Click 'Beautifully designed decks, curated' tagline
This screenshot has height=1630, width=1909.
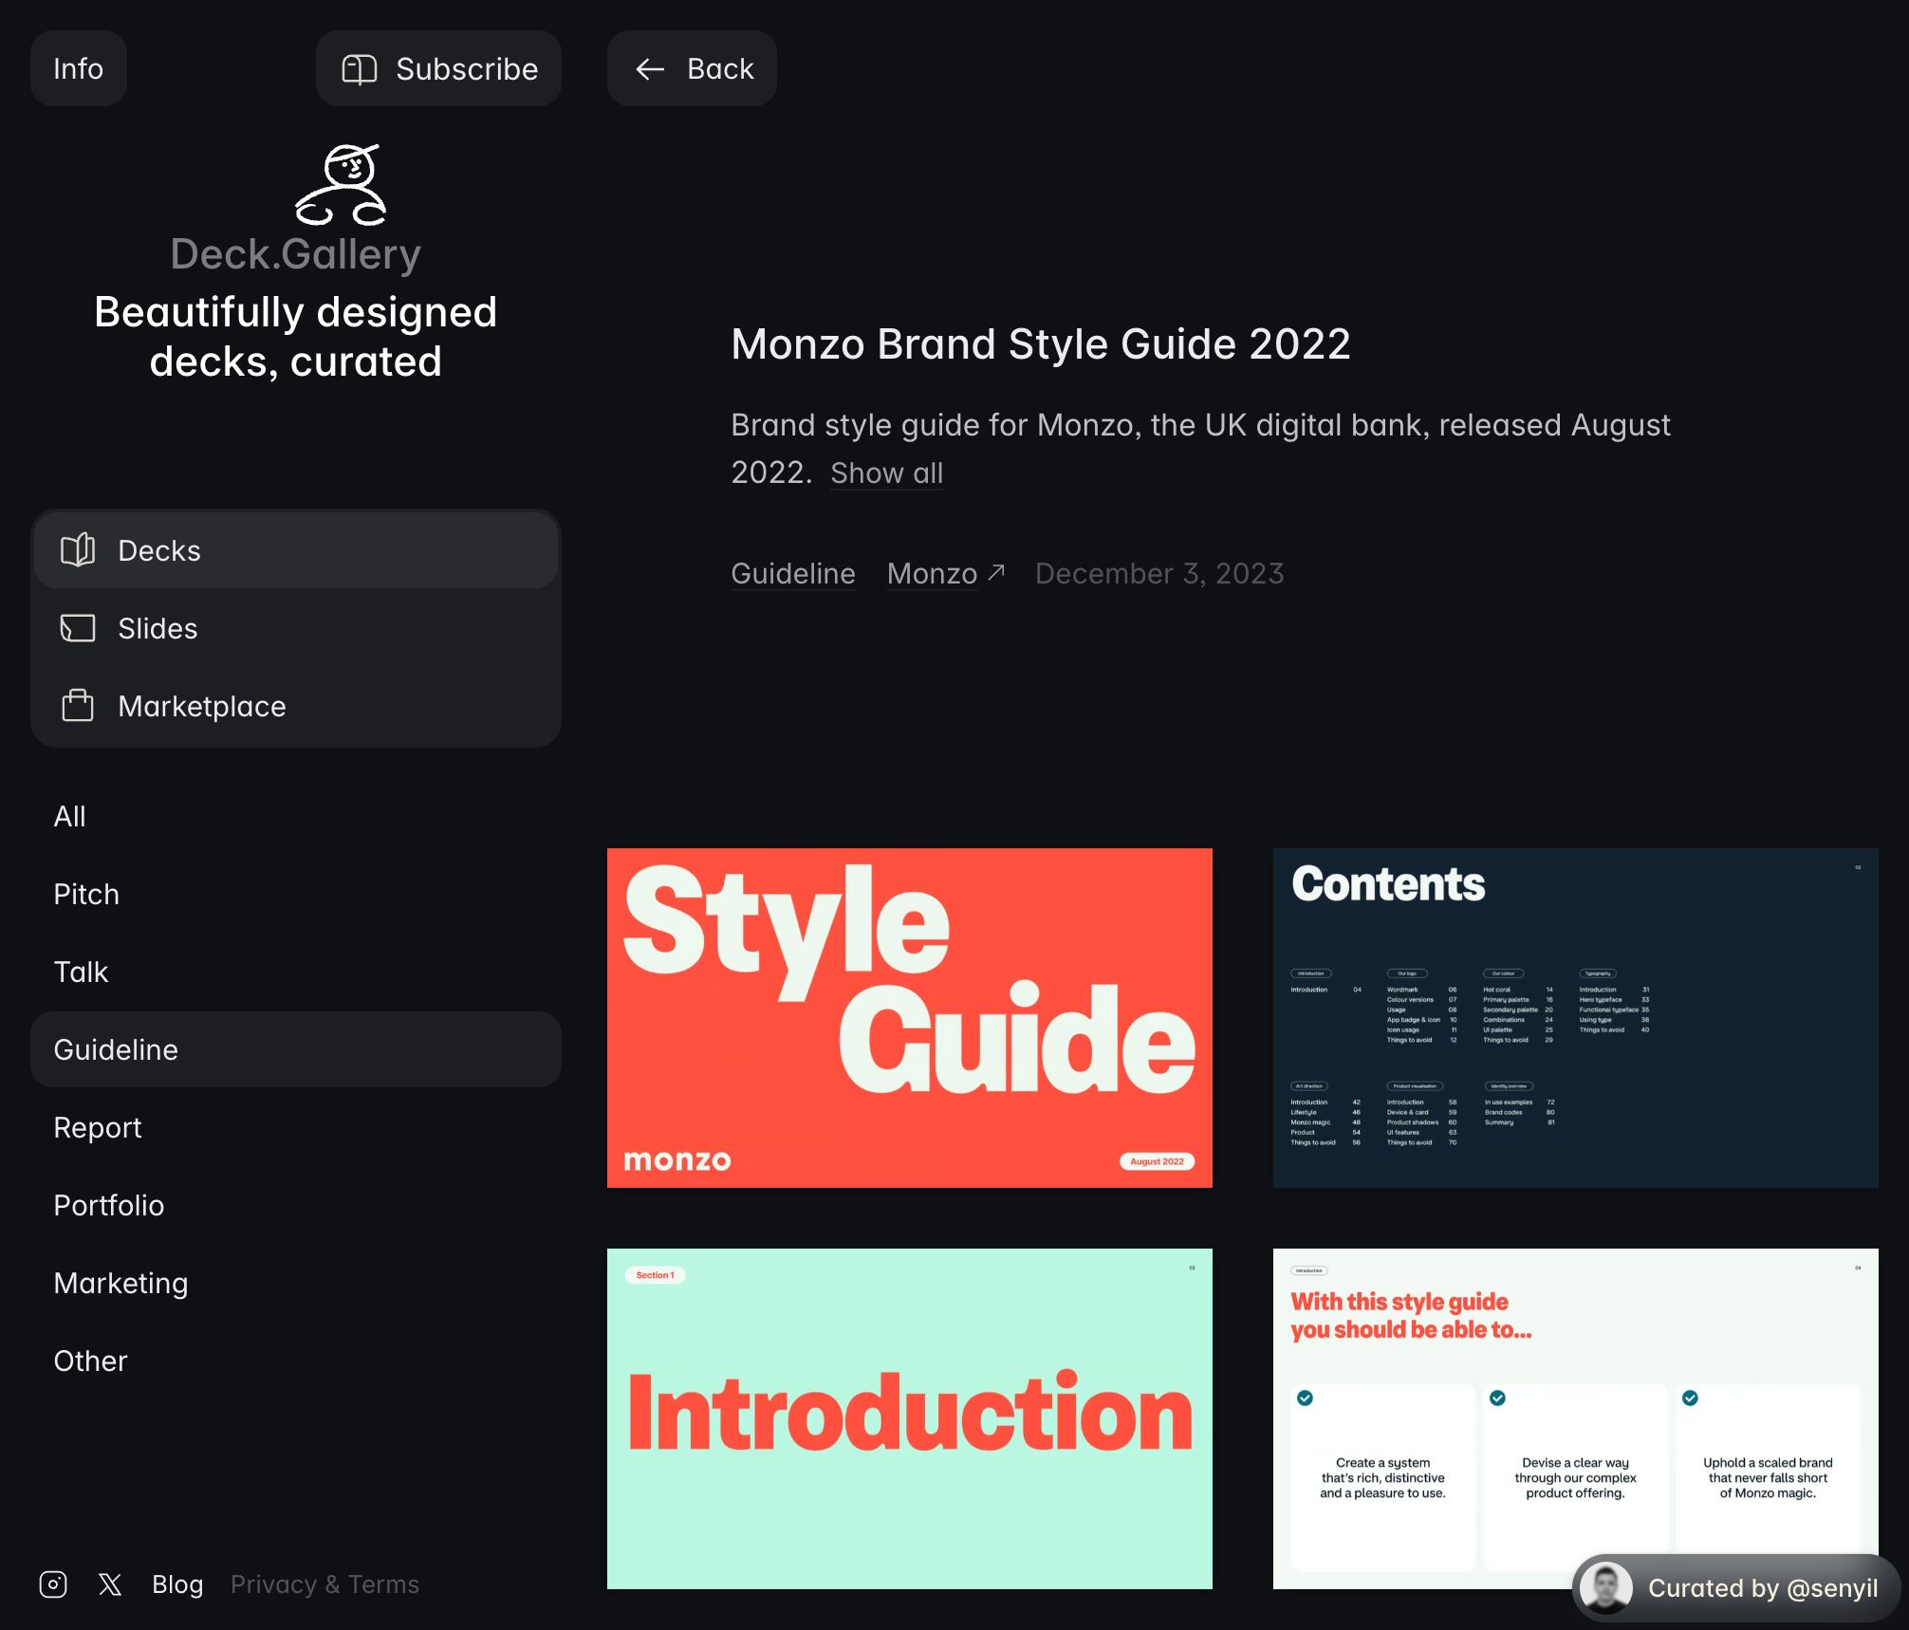296,337
